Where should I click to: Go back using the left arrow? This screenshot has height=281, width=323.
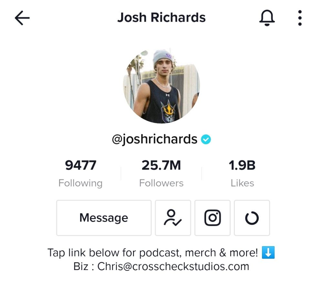(x=22, y=18)
